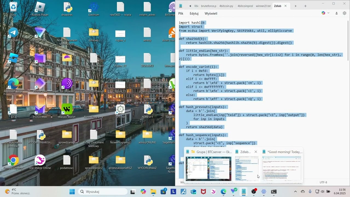This screenshot has width=350, height=197.
Task: Close the Zdlab tab
Action: pyautogui.click(x=285, y=6)
